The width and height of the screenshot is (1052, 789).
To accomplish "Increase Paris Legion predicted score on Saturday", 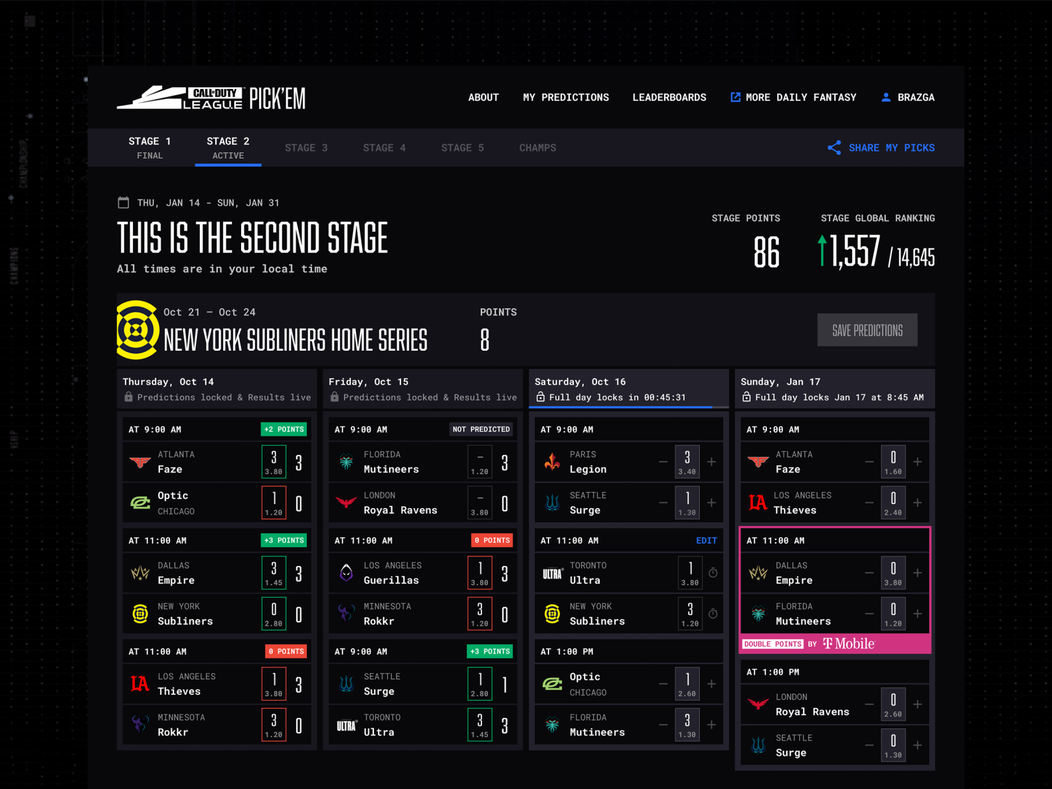I will tap(712, 462).
